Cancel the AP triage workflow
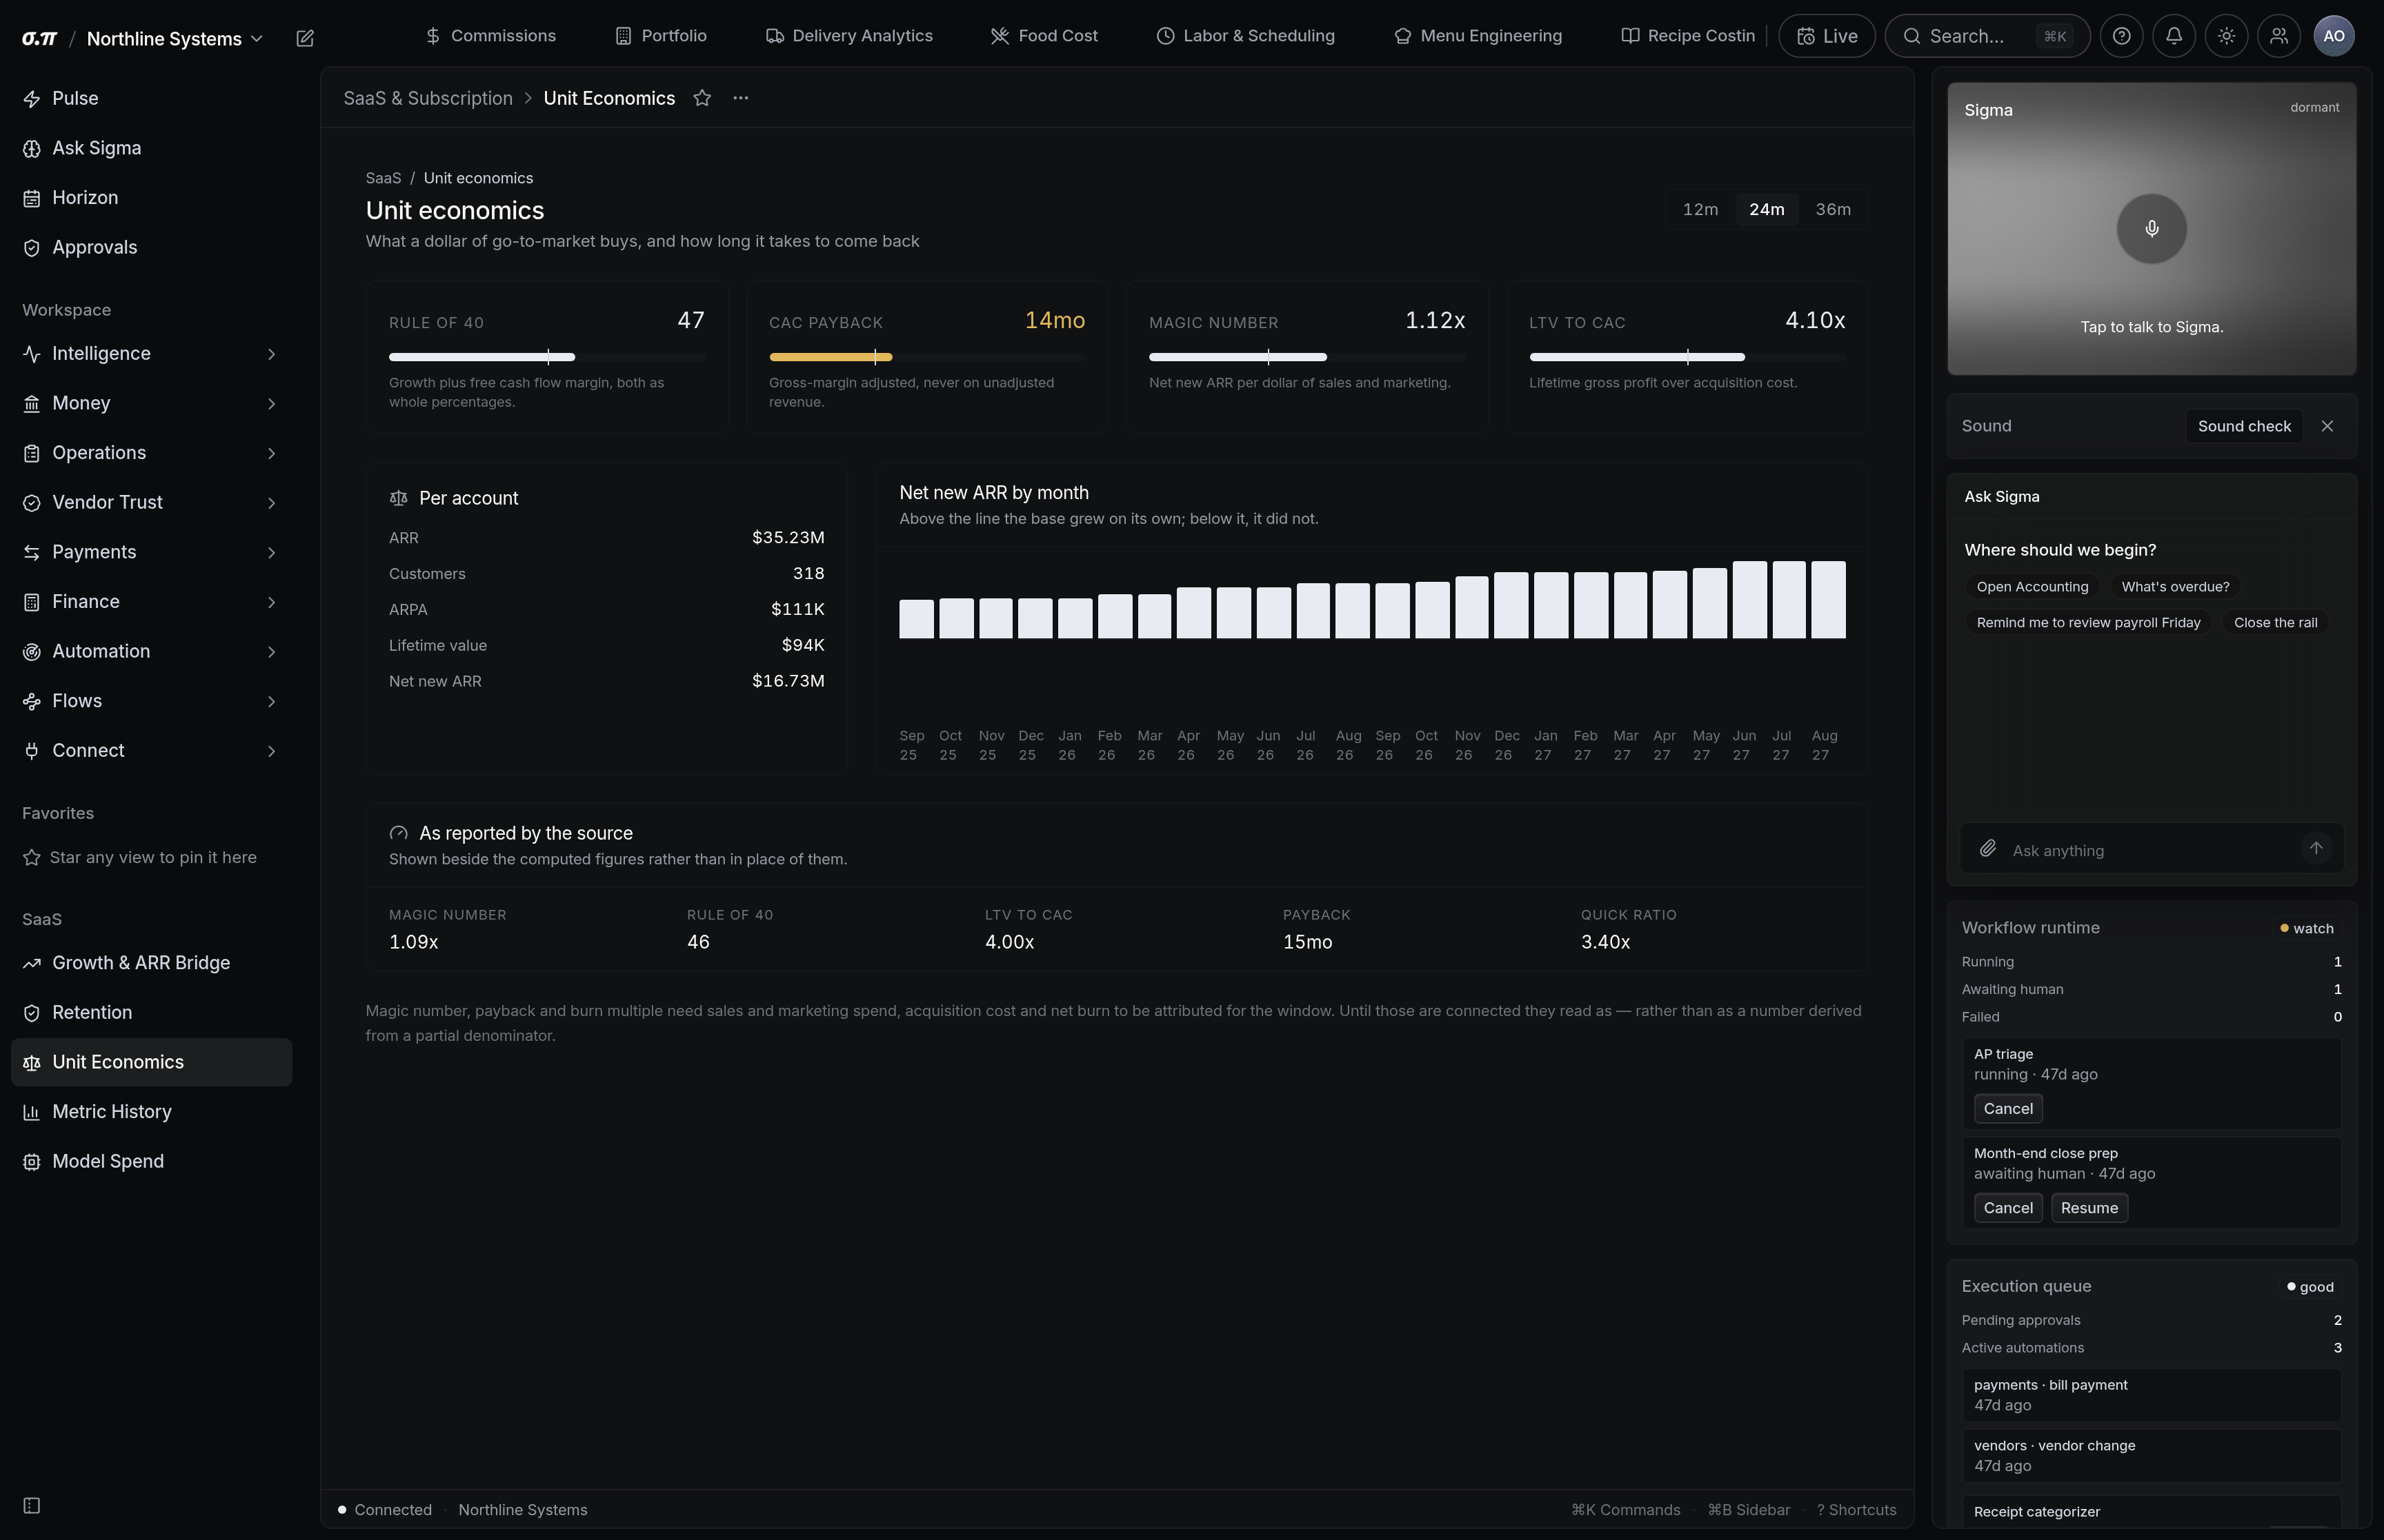The image size is (2384, 1540). click(2008, 1109)
